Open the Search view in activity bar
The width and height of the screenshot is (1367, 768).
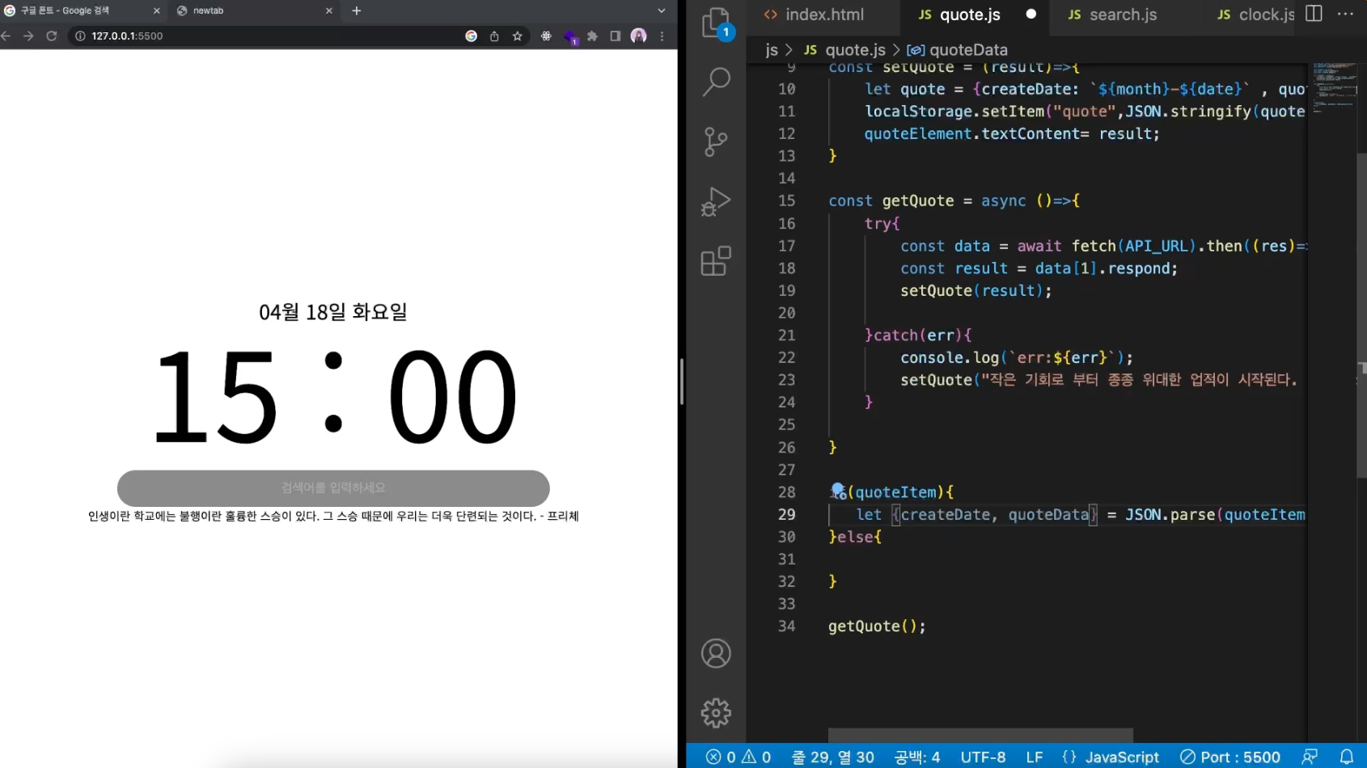click(x=716, y=81)
